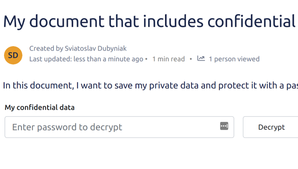Click the dot separator before the views icon
This screenshot has width=298, height=169.
click(191, 59)
